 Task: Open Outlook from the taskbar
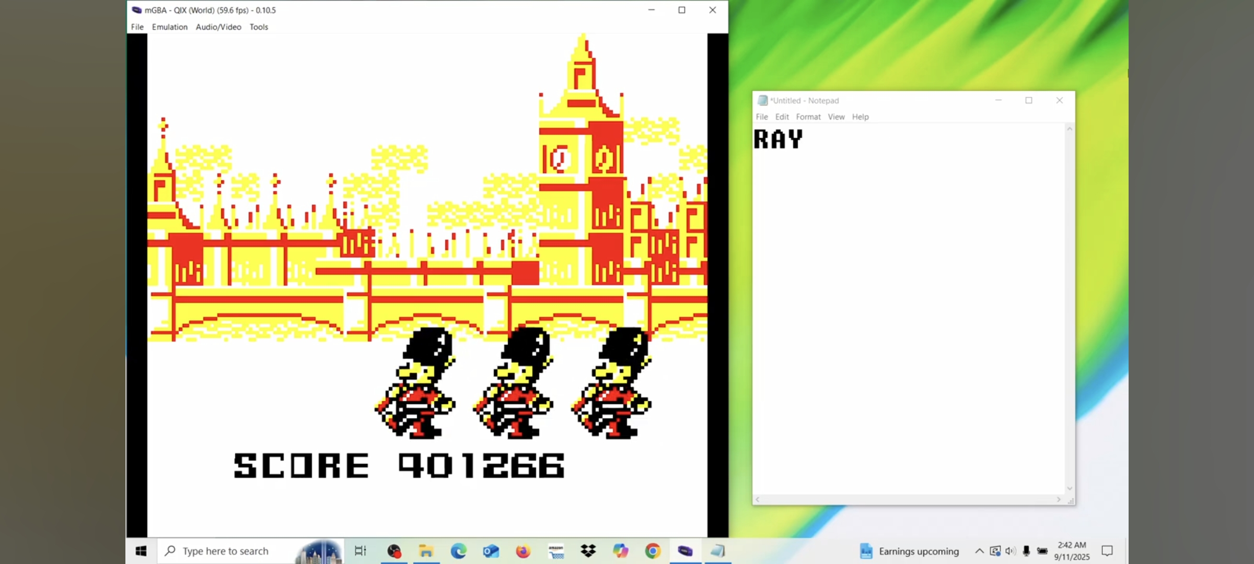(x=491, y=551)
